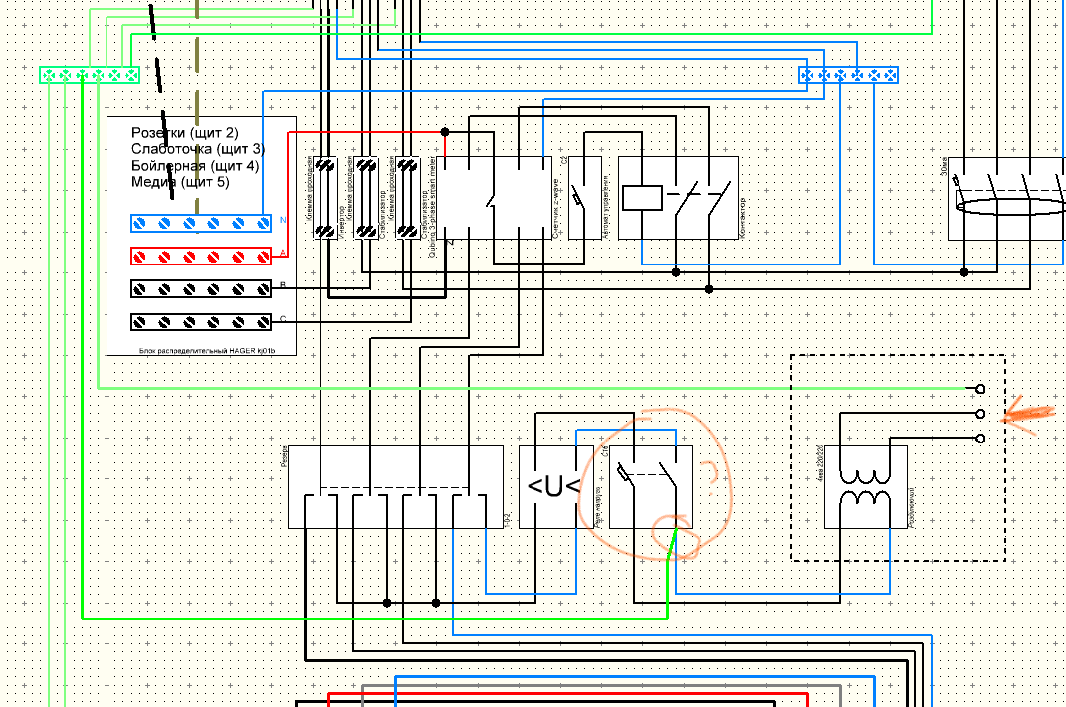The height and width of the screenshot is (707, 1066).
Task: Click the blue 'N' busbar label
Action: pos(283,220)
